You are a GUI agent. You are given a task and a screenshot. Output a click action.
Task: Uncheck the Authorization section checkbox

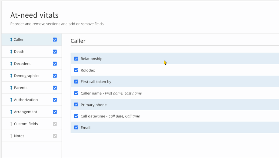[x=55, y=100]
